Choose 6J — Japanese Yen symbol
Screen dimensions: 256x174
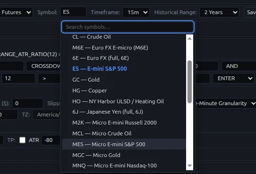[x=124, y=112]
